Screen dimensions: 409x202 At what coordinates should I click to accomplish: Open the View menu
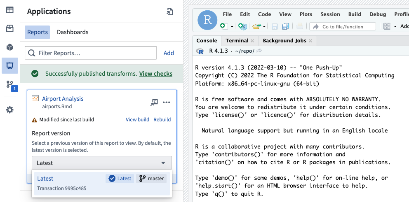pyautogui.click(x=285, y=14)
